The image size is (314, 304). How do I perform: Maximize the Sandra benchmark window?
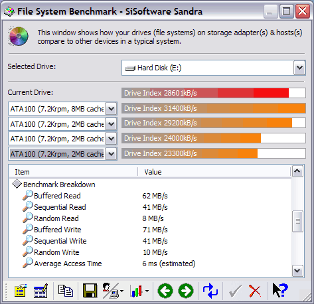[286, 11]
